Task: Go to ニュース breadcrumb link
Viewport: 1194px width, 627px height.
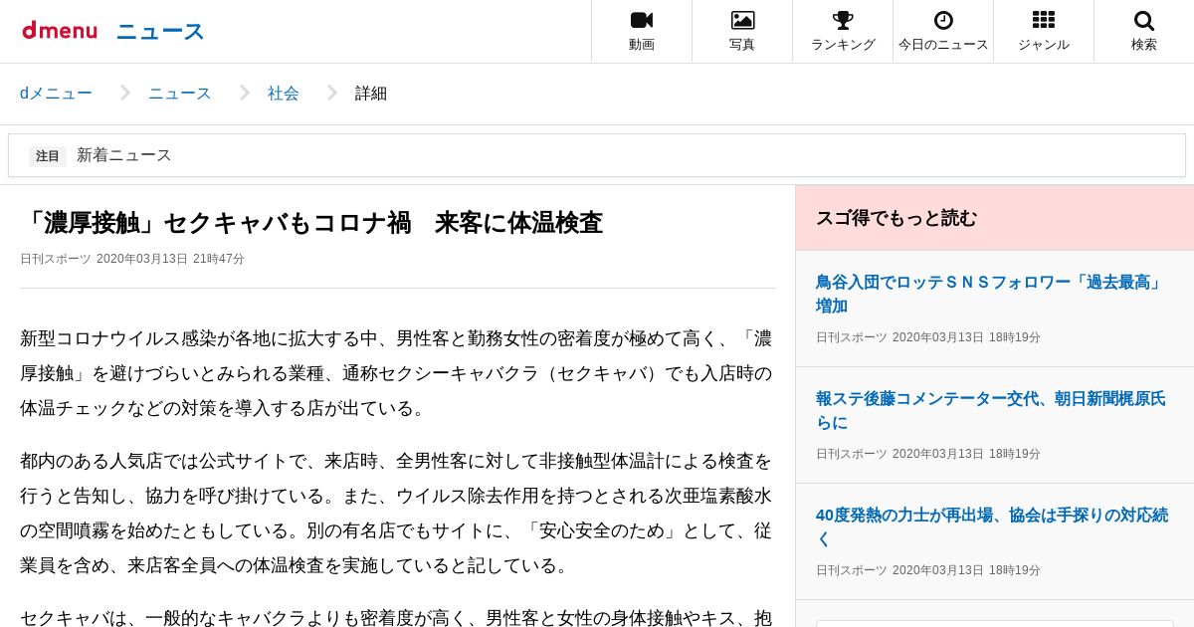Action: coord(180,94)
